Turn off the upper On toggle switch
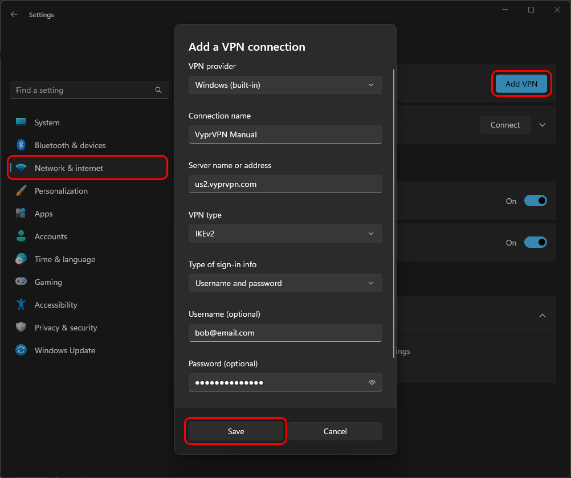Screen dimensions: 571x478 pyautogui.click(x=535, y=201)
